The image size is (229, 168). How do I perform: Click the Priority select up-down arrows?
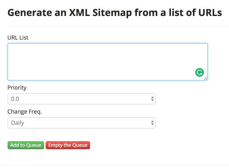pos(152,99)
